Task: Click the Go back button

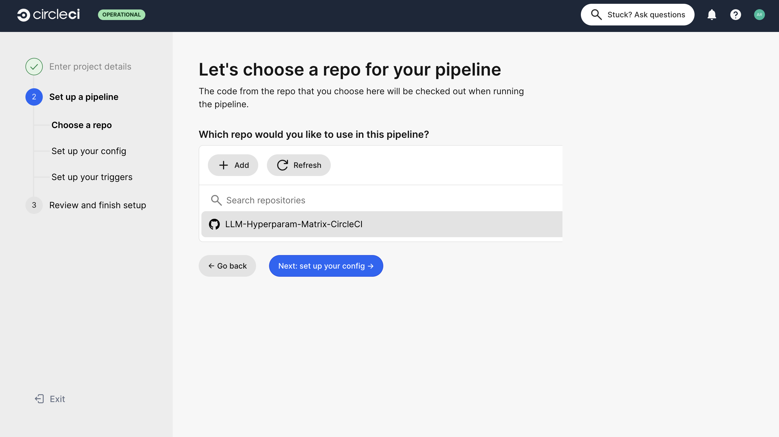Action: 227,266
